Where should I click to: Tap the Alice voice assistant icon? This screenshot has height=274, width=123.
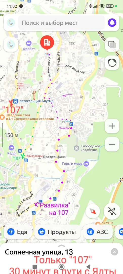coord(112,23)
